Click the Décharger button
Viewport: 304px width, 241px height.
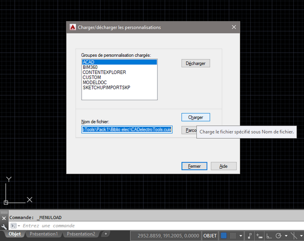[196, 63]
